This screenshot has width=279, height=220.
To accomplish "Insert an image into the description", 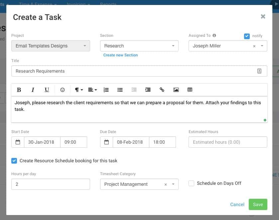I will click(176, 90).
